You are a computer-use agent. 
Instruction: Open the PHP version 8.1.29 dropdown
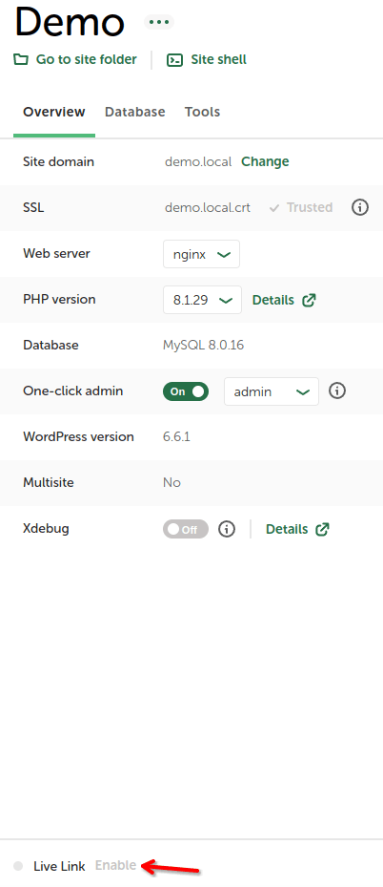tap(203, 300)
